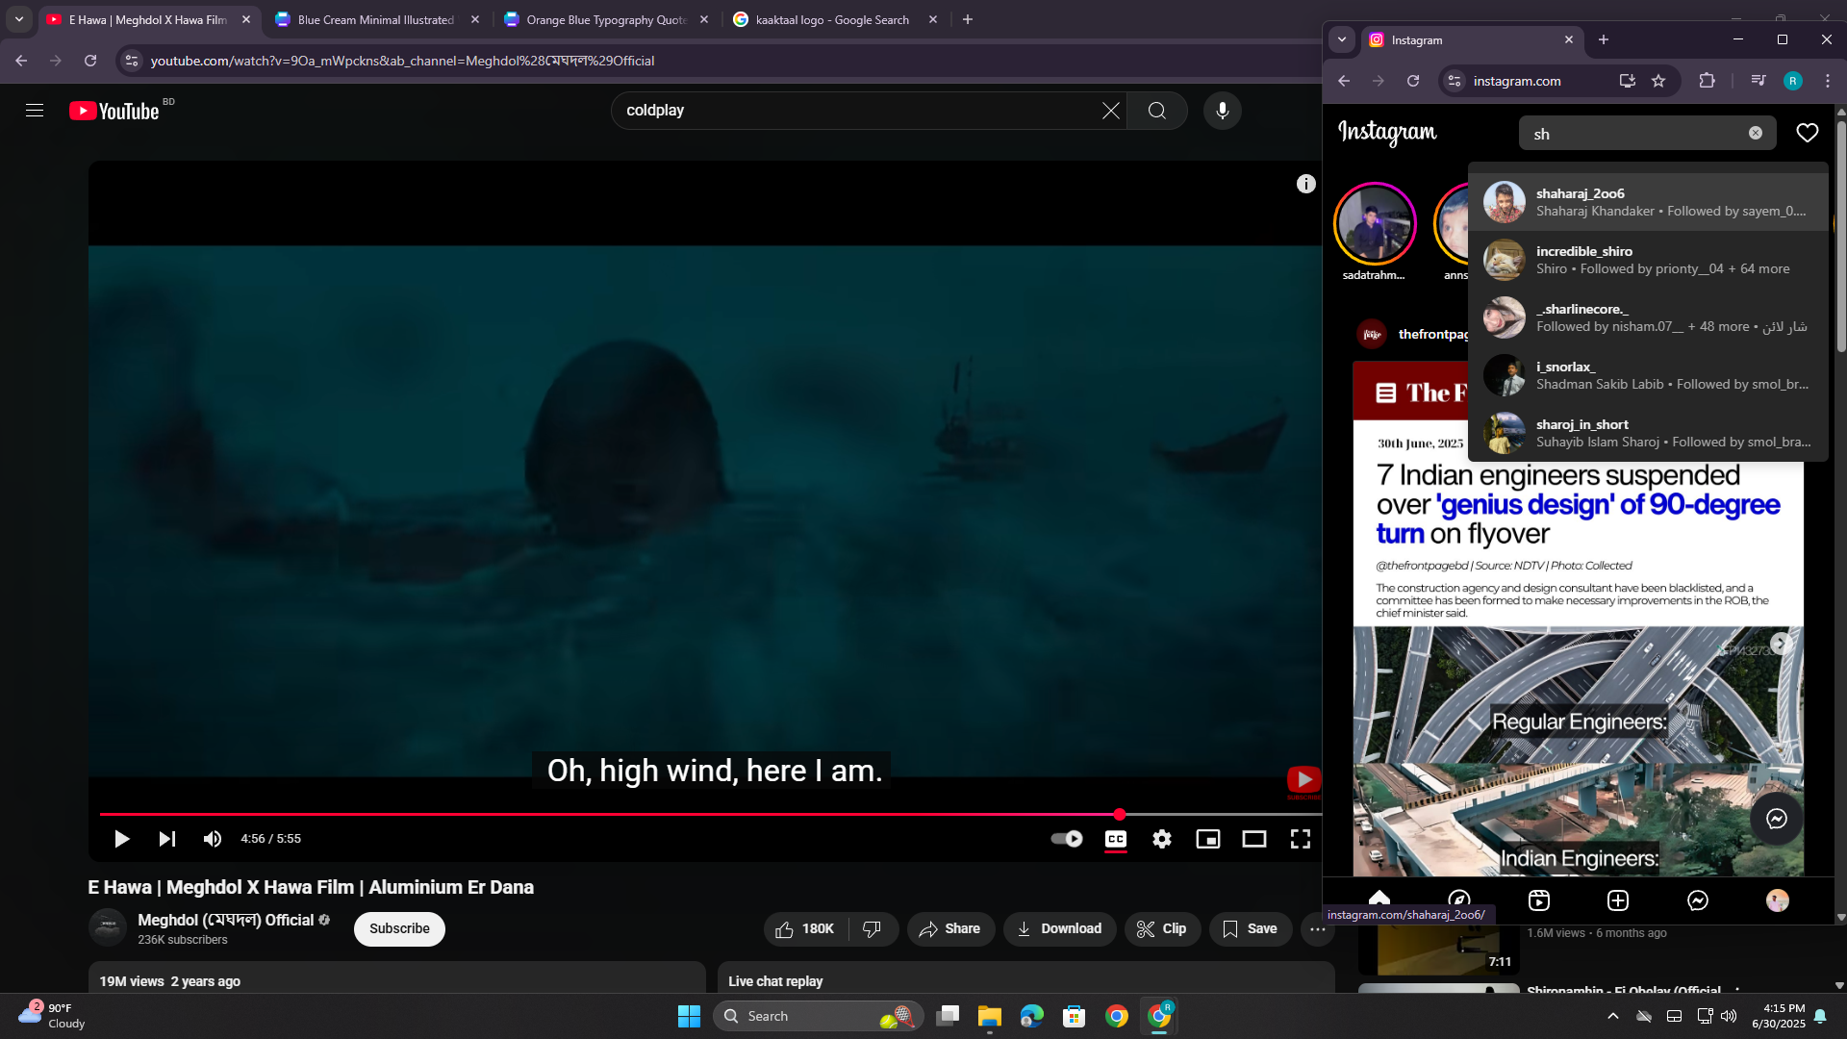The width and height of the screenshot is (1847, 1039).
Task: Start voice search with microphone
Action: (1223, 111)
